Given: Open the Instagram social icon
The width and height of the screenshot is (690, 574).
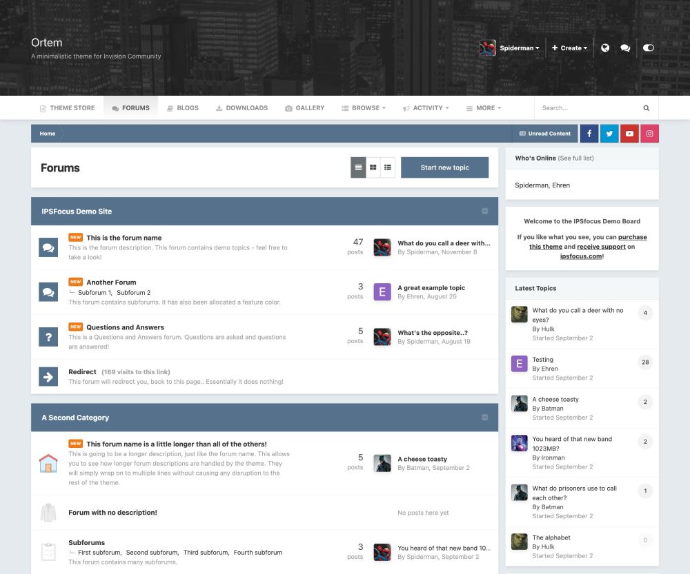Looking at the screenshot, I should click(649, 134).
